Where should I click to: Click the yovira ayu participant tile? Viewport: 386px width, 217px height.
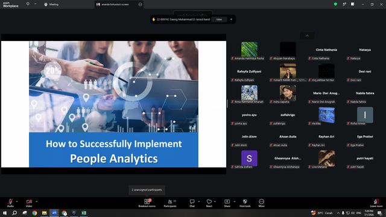pyautogui.click(x=249, y=116)
